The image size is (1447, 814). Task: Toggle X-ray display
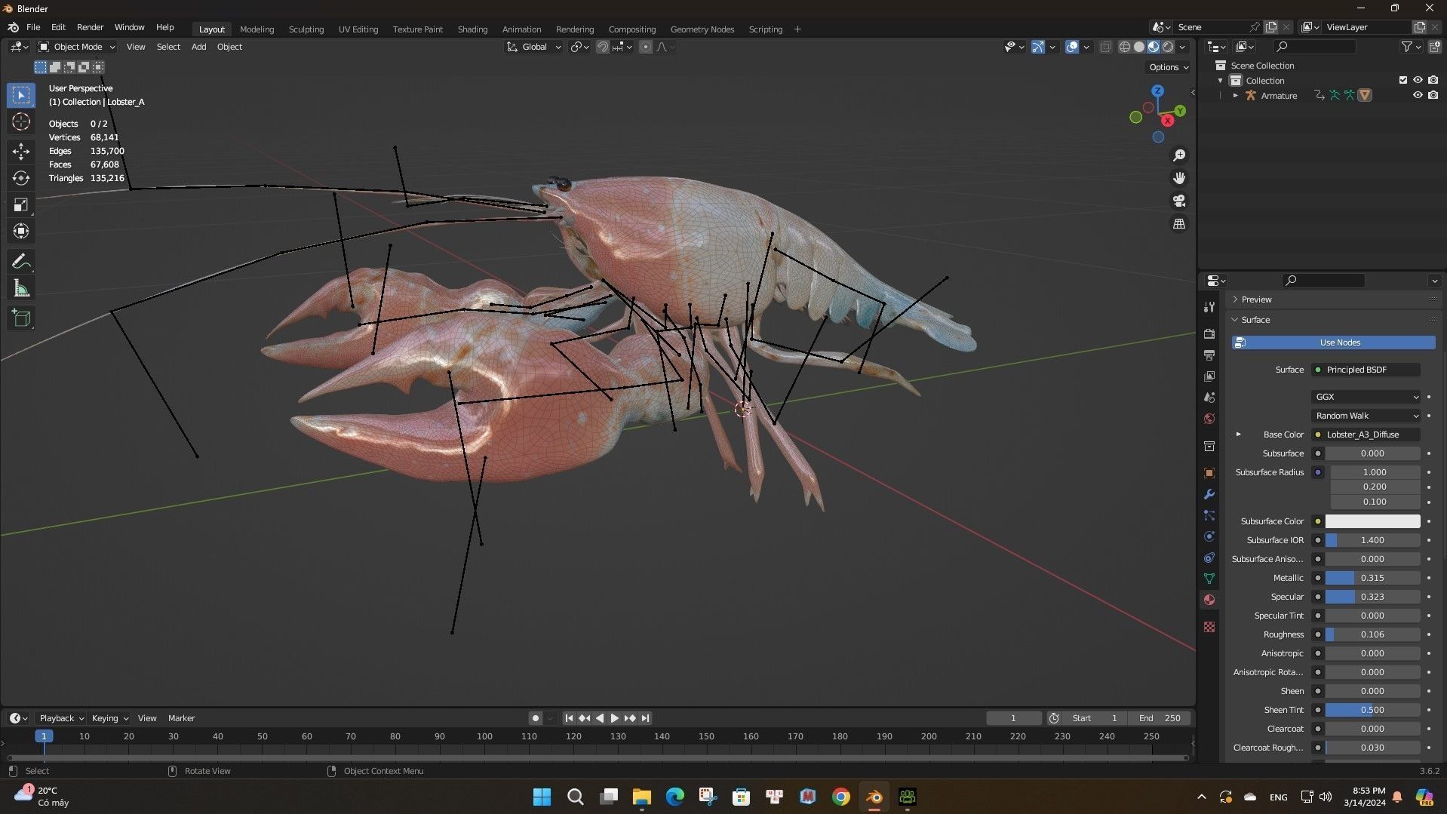point(1105,47)
